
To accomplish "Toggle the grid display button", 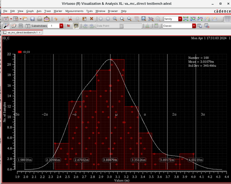I will 228,19.
